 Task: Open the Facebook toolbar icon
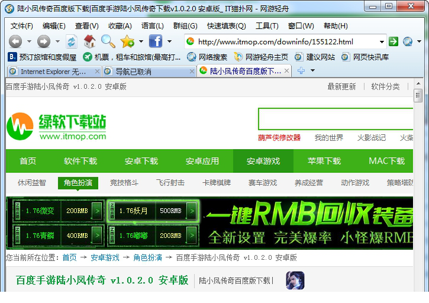pos(156,41)
